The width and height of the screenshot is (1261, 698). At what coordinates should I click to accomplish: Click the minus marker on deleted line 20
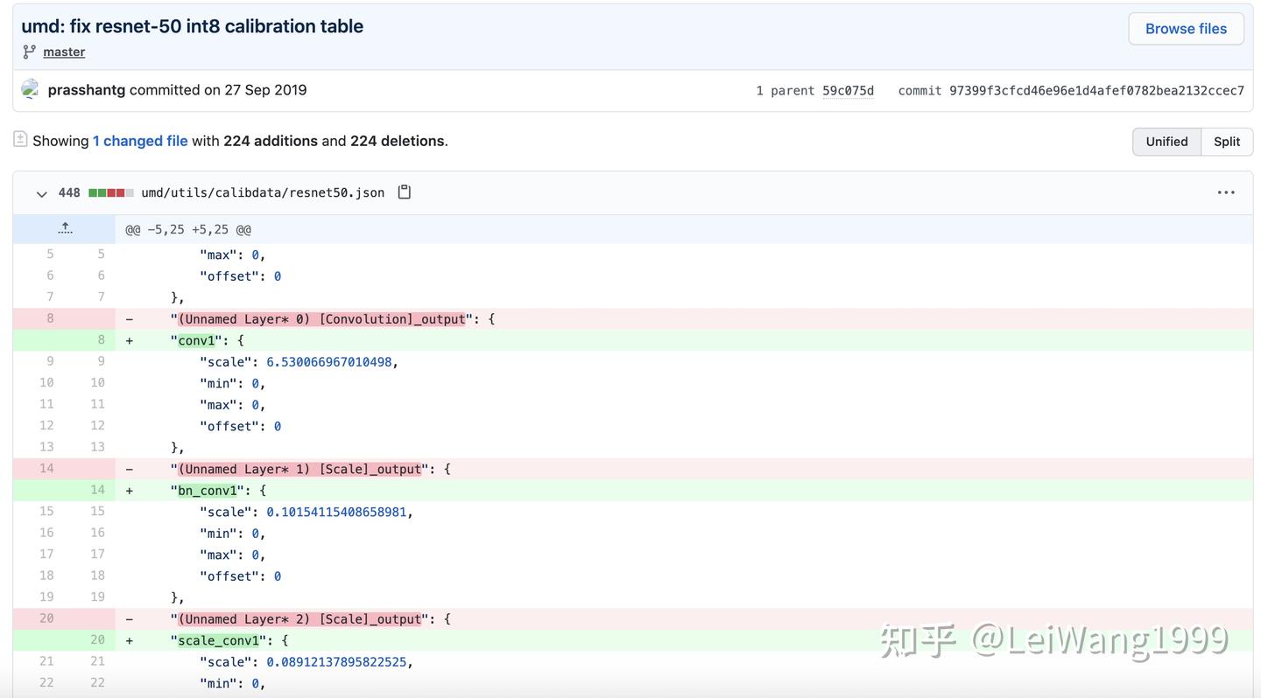[130, 619]
